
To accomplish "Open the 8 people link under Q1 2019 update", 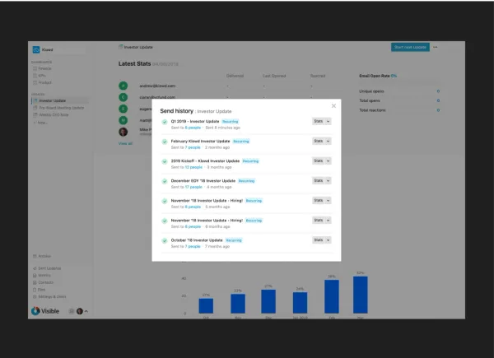I will click(x=193, y=128).
